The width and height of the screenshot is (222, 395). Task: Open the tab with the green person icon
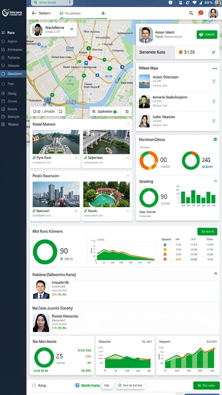point(103,13)
